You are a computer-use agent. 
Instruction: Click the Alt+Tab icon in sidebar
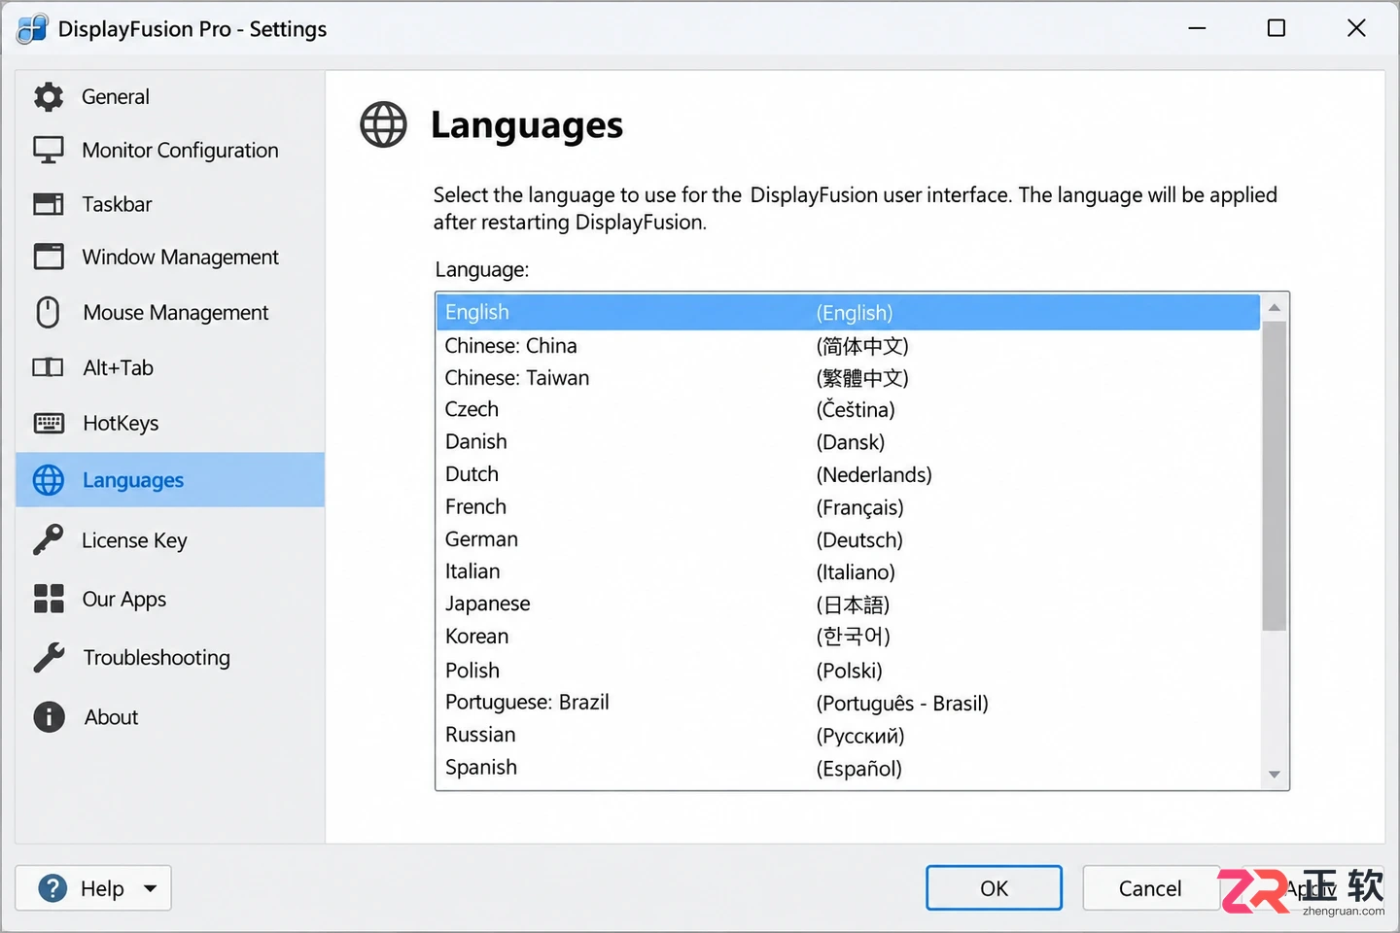point(48,367)
